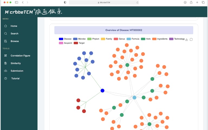Open Safari downloads list
This screenshot has width=208, height=130.
pyautogui.click(x=185, y=2)
